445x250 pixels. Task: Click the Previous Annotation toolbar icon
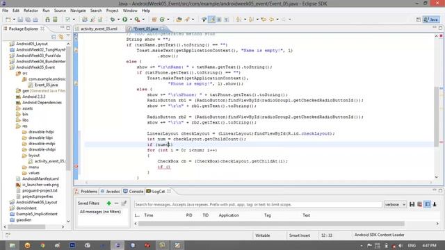pyautogui.click(x=251, y=19)
